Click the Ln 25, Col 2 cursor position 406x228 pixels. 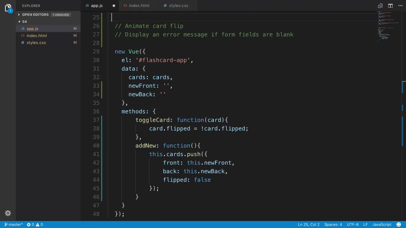309,225
